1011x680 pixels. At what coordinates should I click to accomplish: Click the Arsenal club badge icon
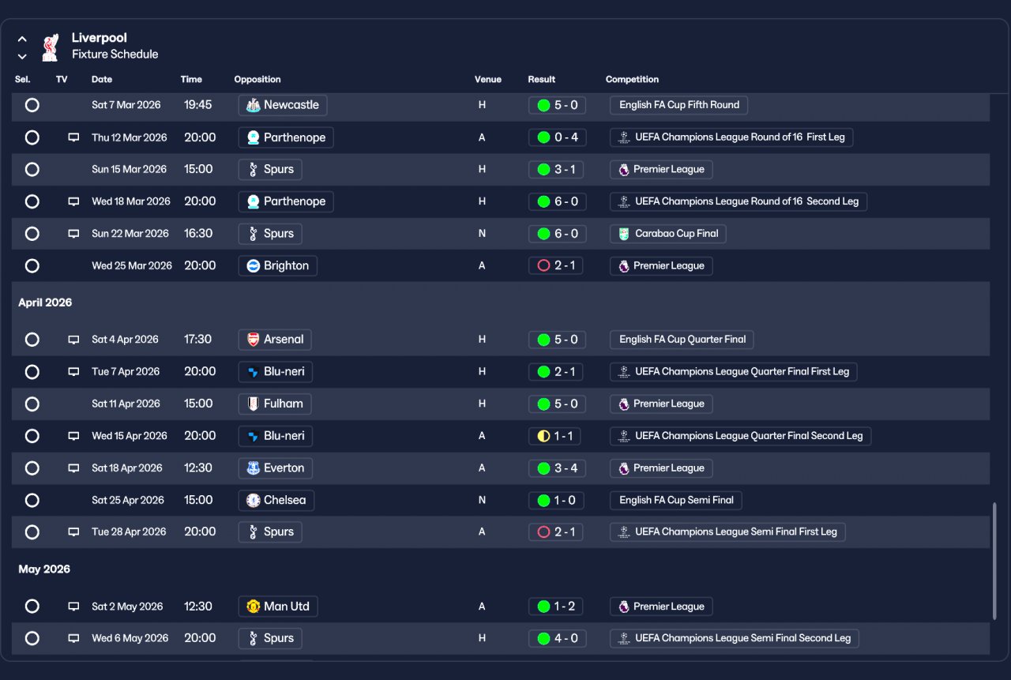pos(253,340)
